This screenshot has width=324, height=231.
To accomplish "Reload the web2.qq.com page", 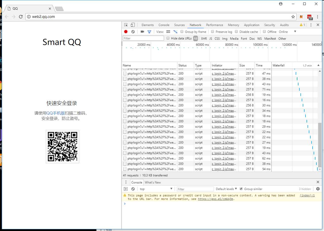I will click(21, 17).
